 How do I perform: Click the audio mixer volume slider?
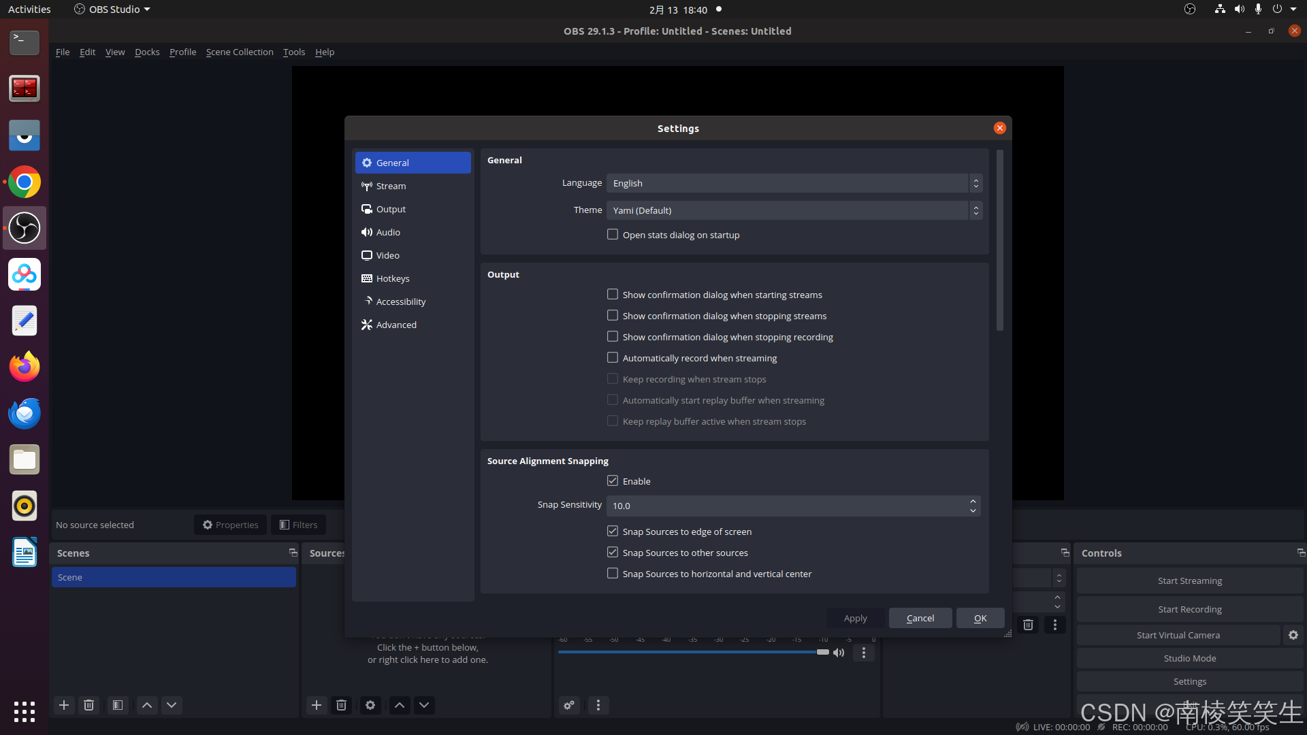[x=691, y=652]
